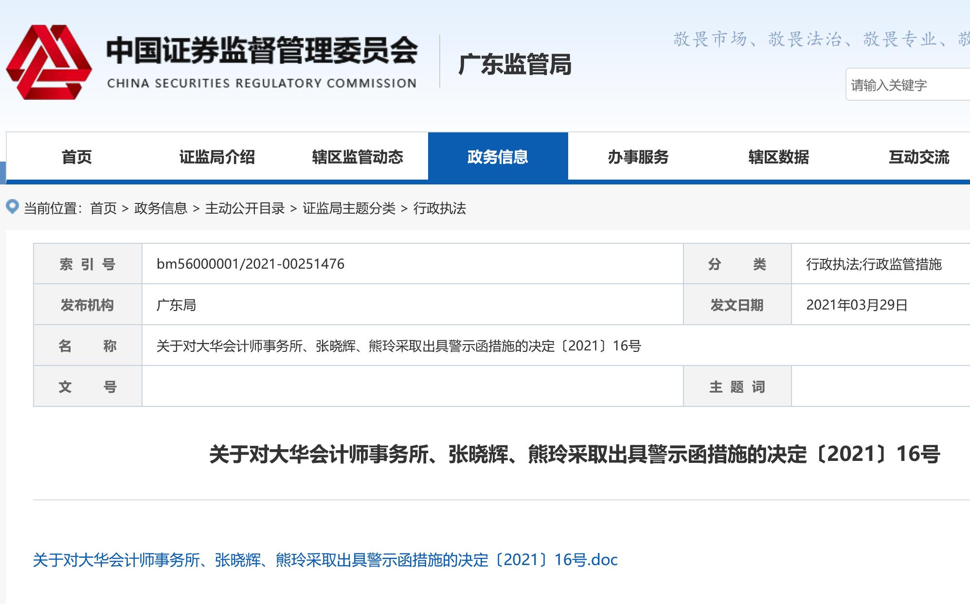Click the index number bm56000001/2021-00251476
The height and width of the screenshot is (604, 970).
tap(251, 264)
